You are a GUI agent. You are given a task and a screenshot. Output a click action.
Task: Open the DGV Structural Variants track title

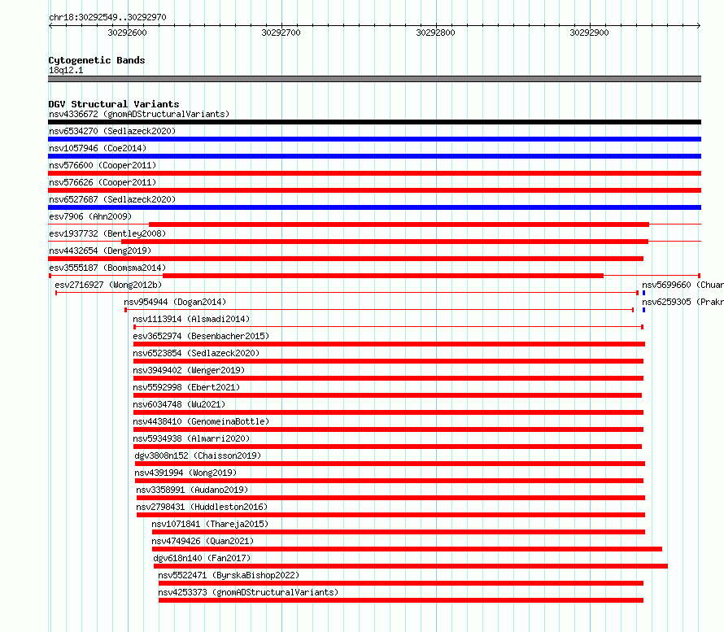pos(114,104)
